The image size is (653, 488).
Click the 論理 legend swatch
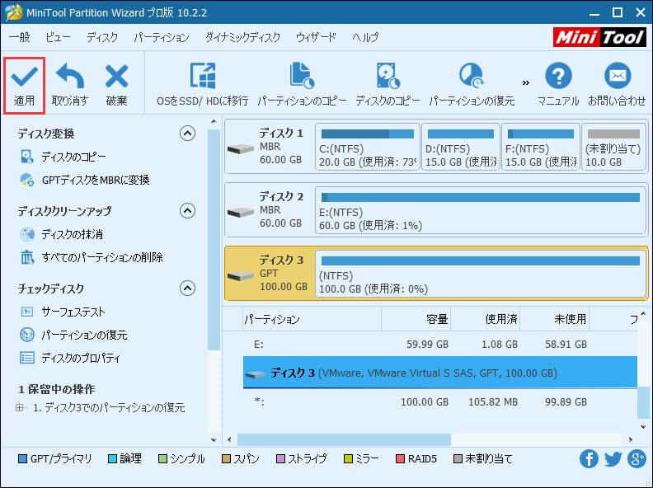(112, 459)
